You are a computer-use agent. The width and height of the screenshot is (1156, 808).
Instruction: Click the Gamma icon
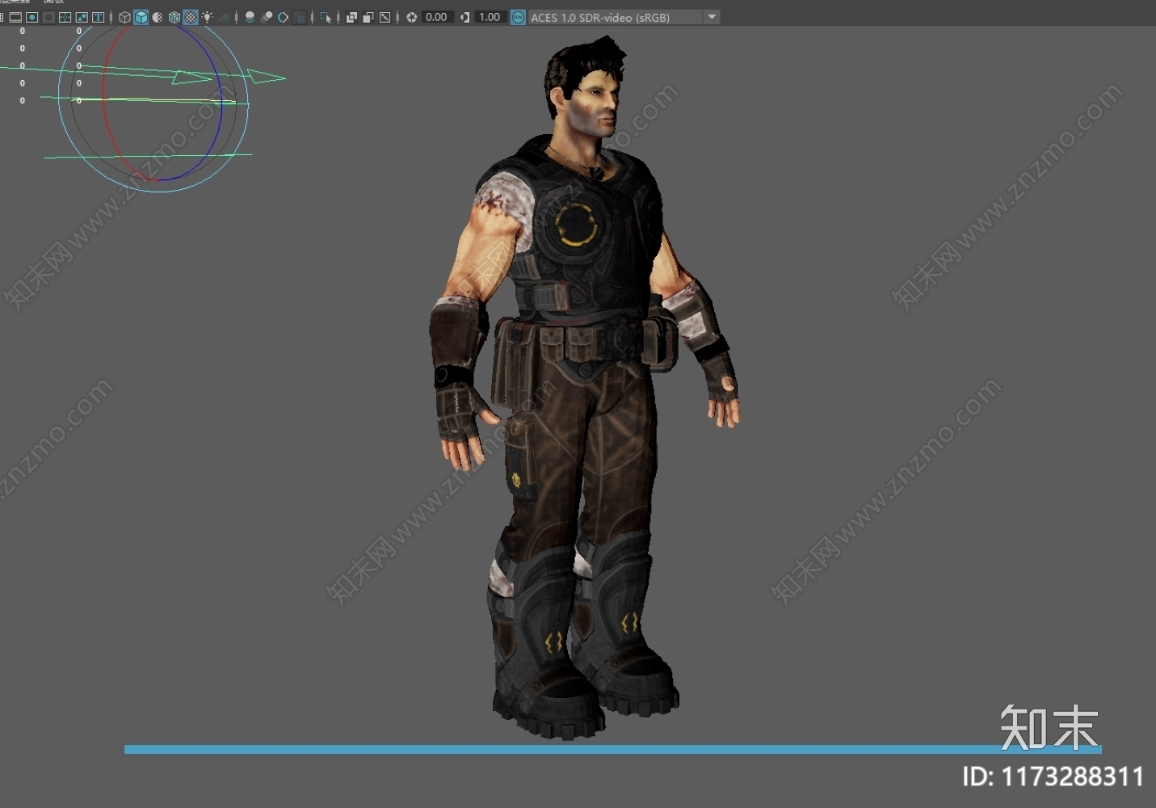pyautogui.click(x=465, y=17)
